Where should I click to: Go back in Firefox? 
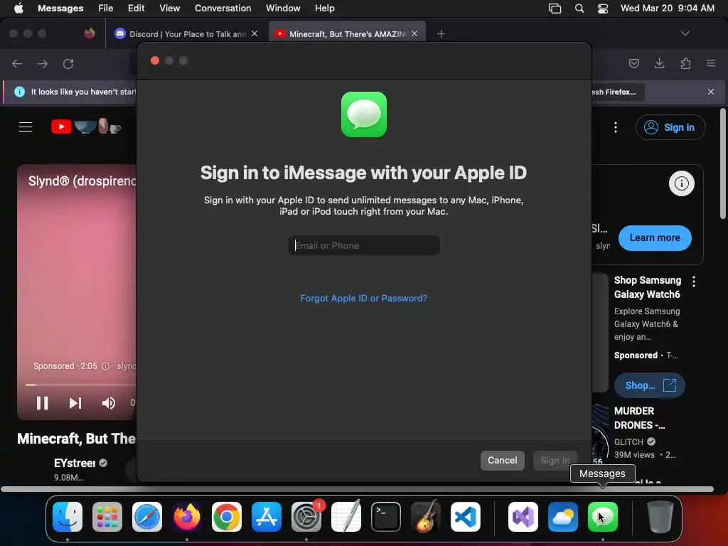17,63
